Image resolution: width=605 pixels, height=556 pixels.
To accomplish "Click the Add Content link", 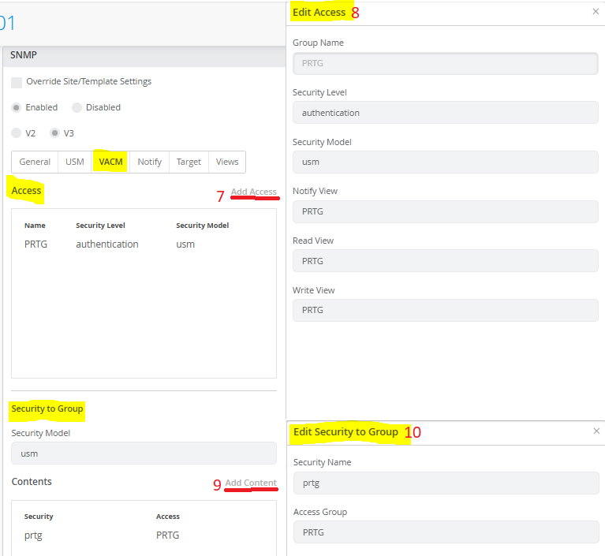I will click(x=250, y=483).
